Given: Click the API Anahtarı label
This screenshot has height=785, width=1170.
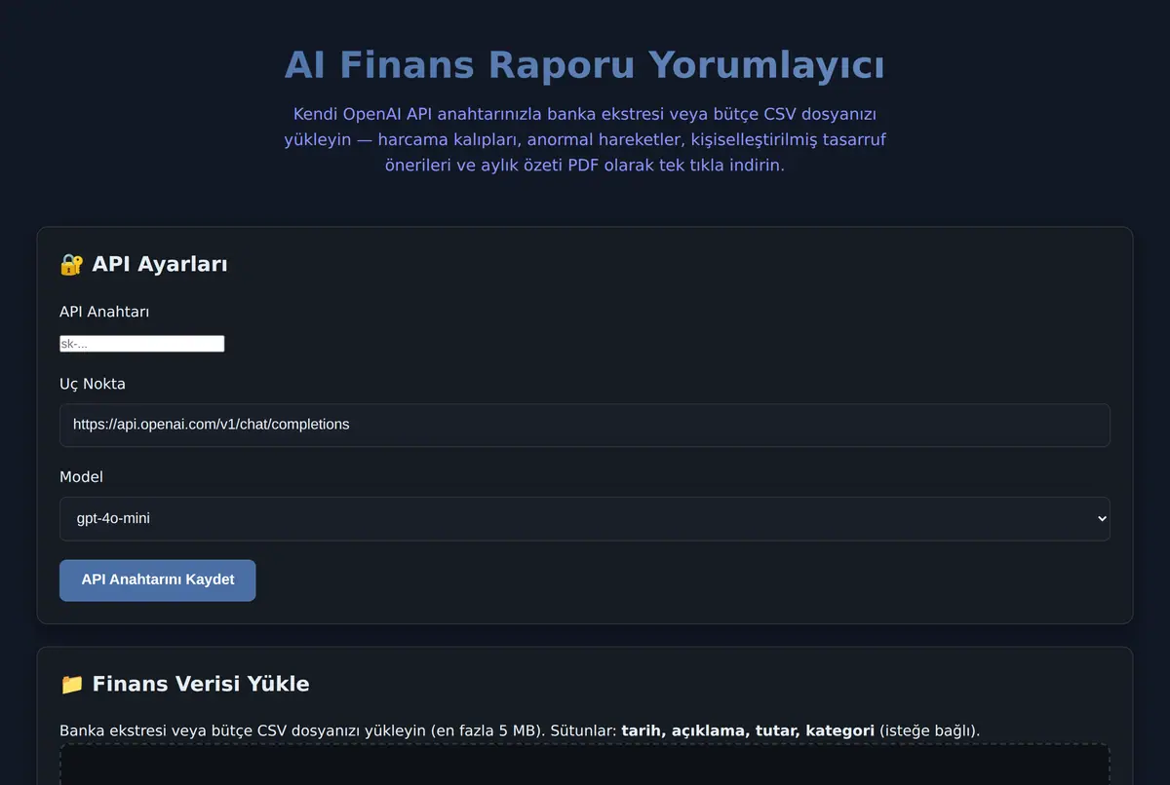Looking at the screenshot, I should click(x=104, y=312).
